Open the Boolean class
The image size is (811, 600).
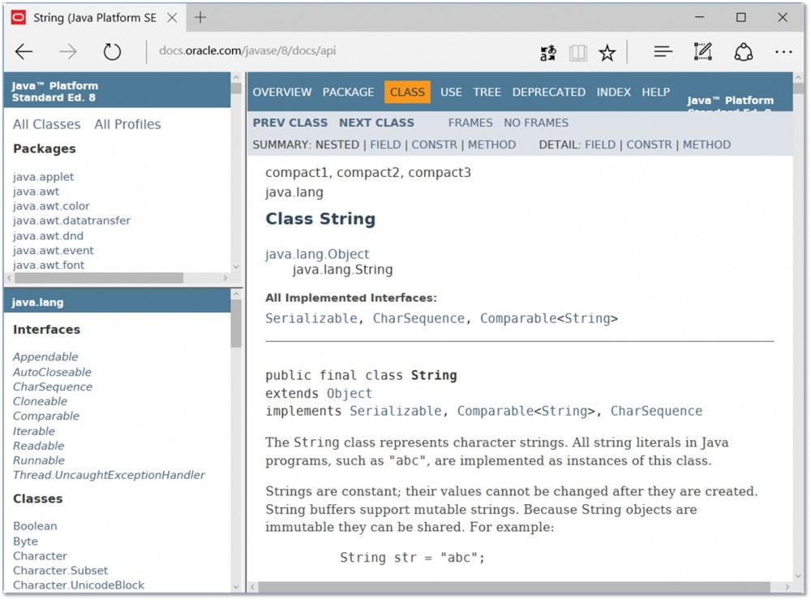[x=35, y=526]
